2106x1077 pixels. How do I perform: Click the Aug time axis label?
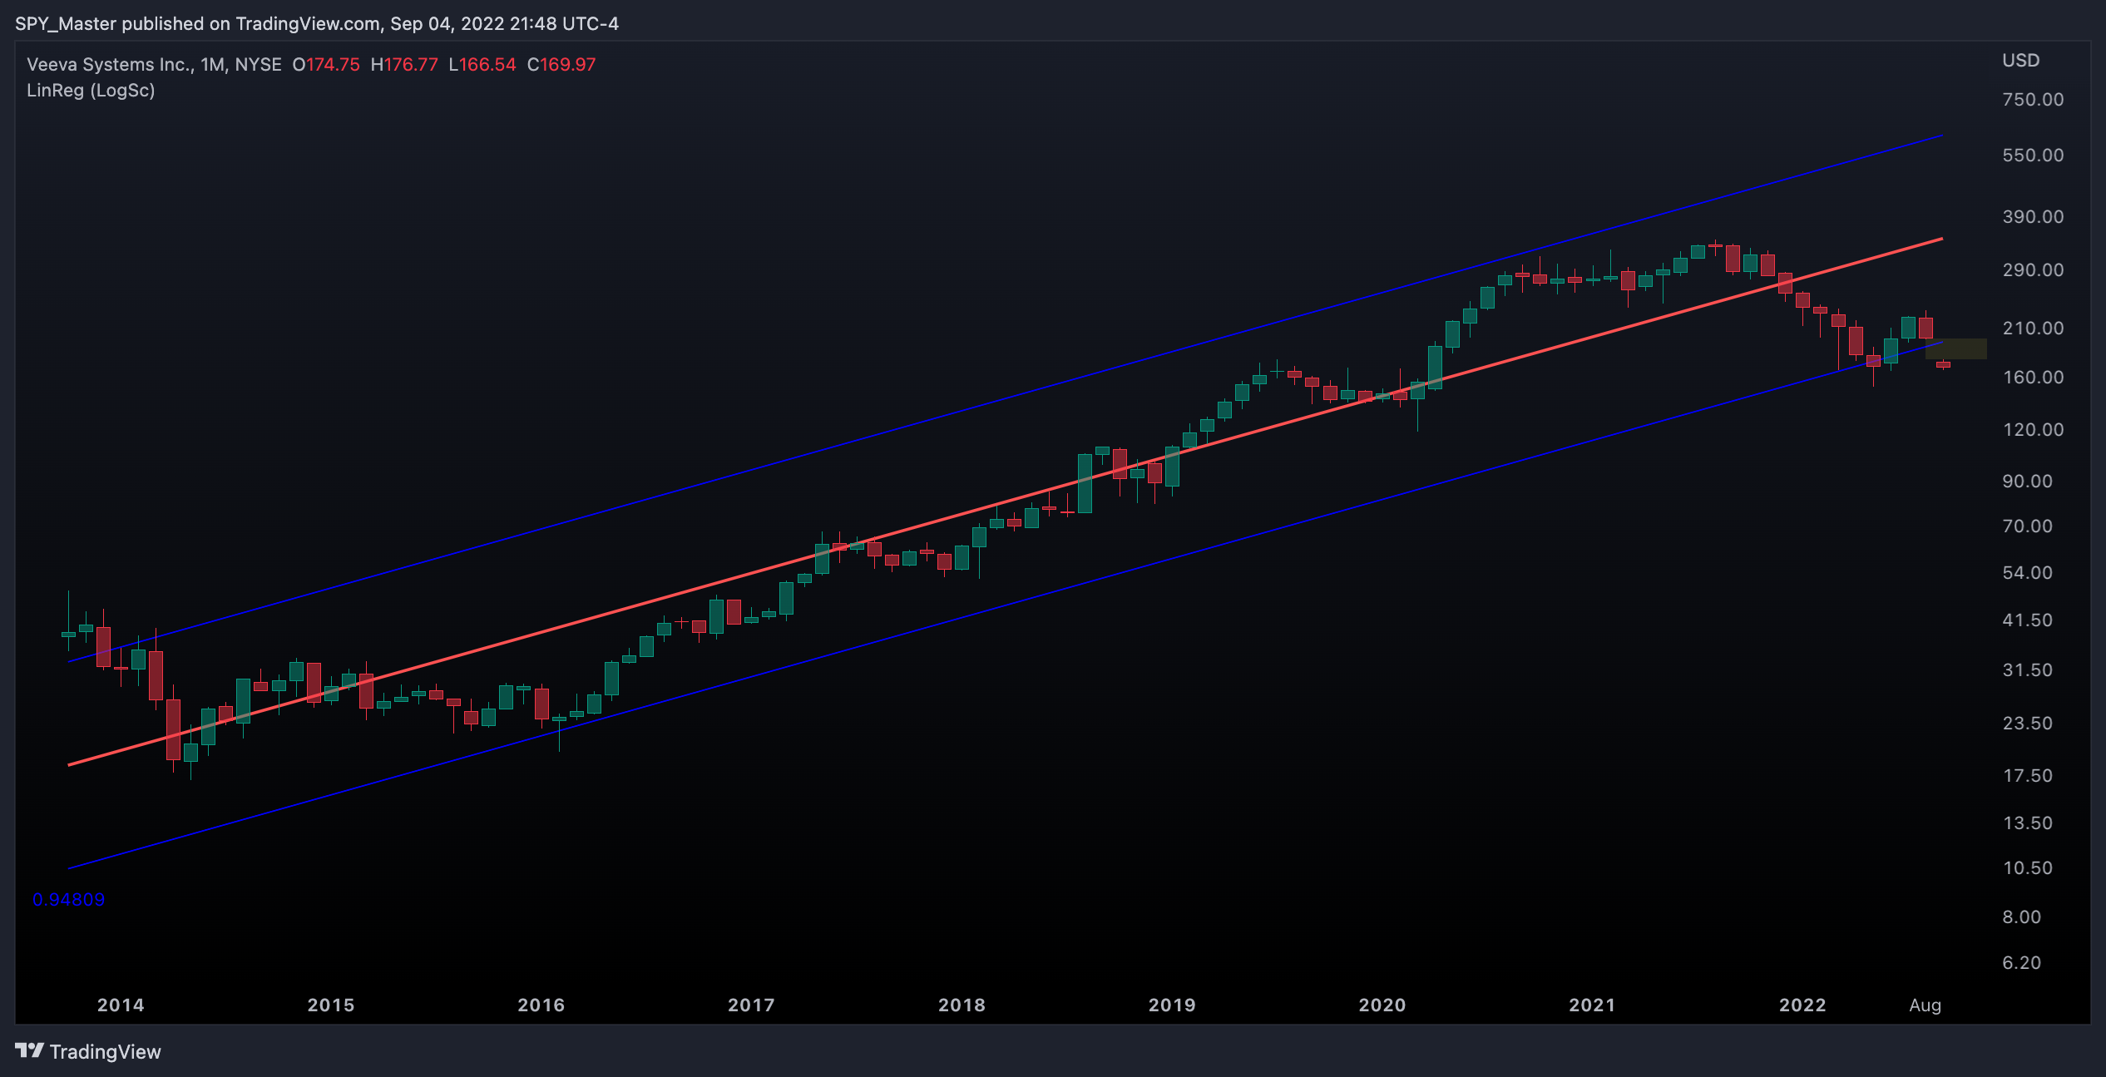tap(1925, 1005)
